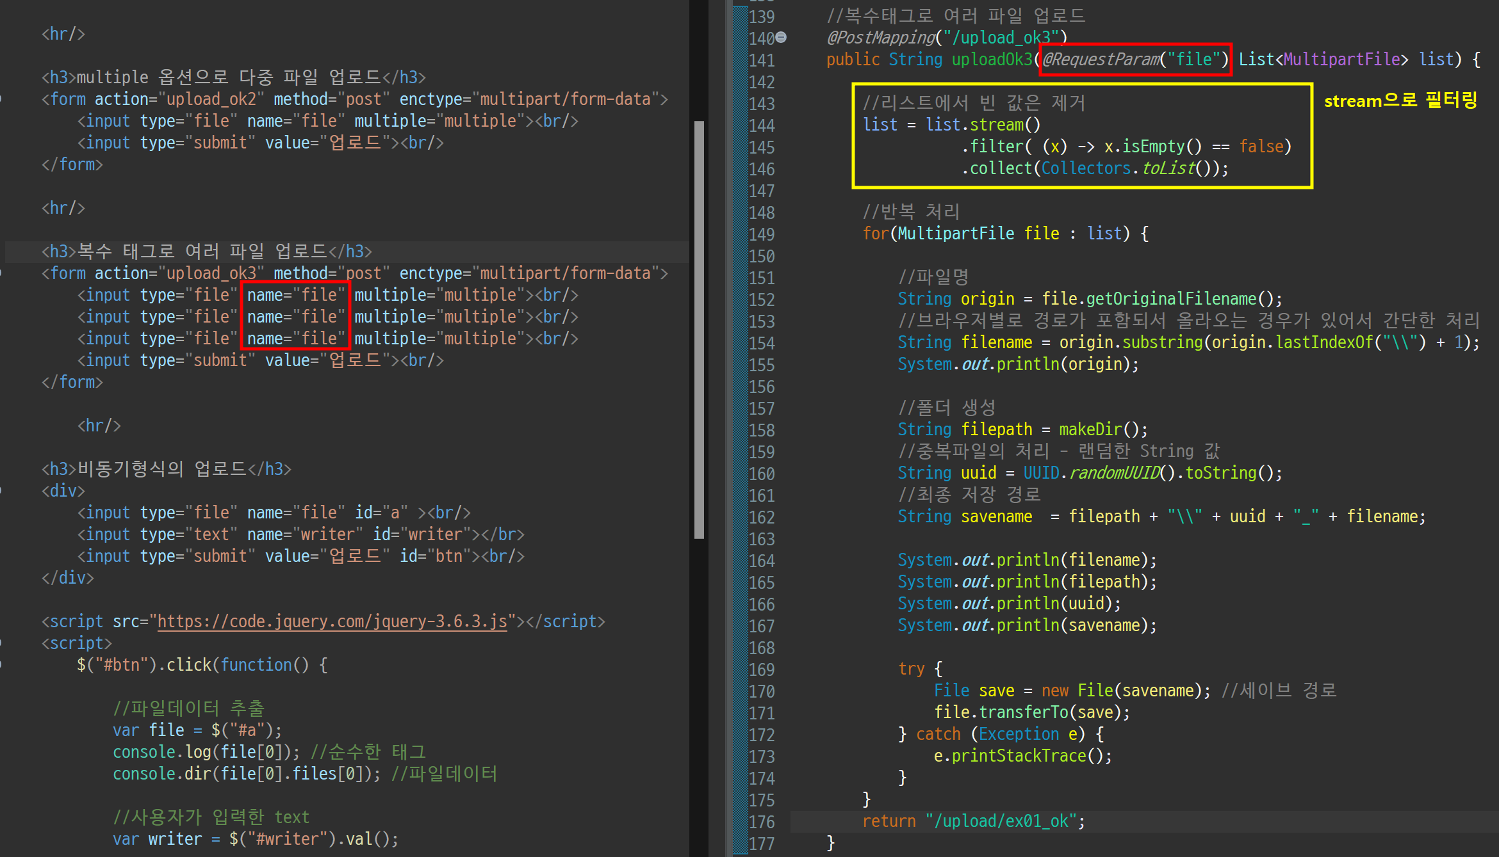Screen dimensions: 1499x857
Task: Click line number 149 in the gutter
Action: [x=762, y=234]
